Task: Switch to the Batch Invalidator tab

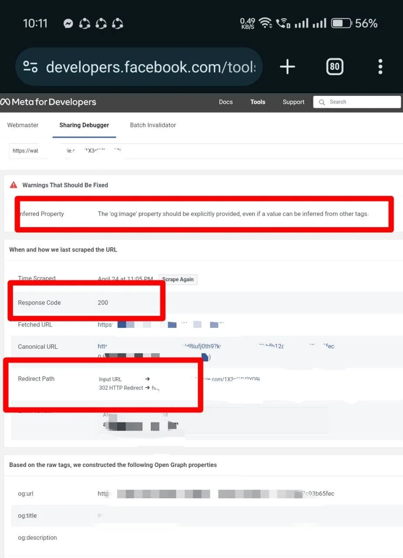Action: pyautogui.click(x=153, y=125)
